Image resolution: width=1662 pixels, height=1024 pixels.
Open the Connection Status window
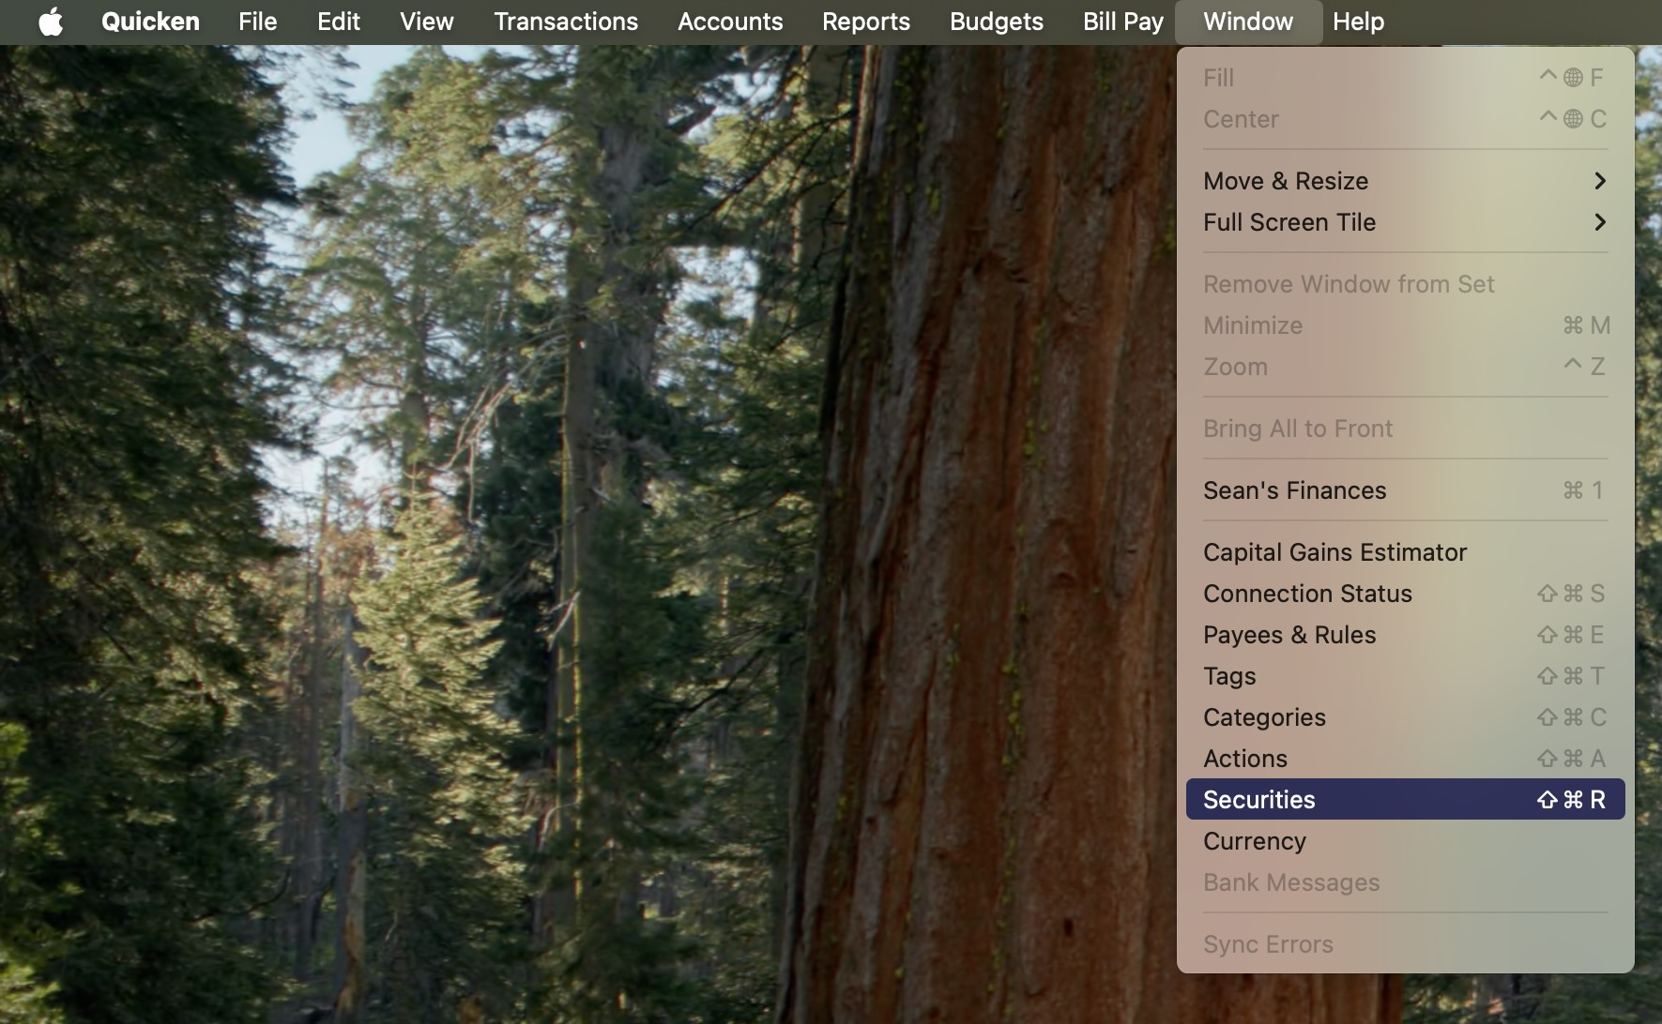pos(1405,594)
